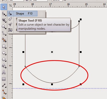Select the blue dashed horizontal guideline
This screenshot has width=107, height=99.
60,88
